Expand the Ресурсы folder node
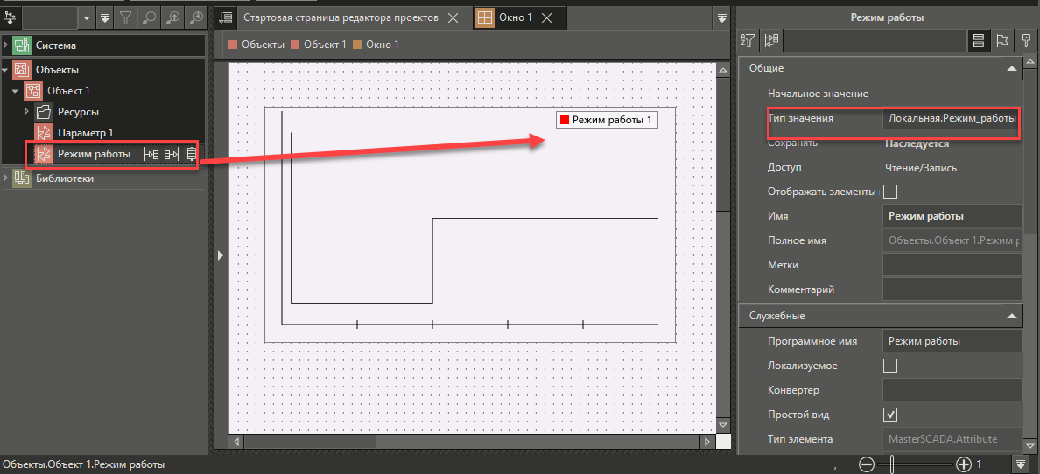Viewport: 1040px width, 474px height. point(27,112)
